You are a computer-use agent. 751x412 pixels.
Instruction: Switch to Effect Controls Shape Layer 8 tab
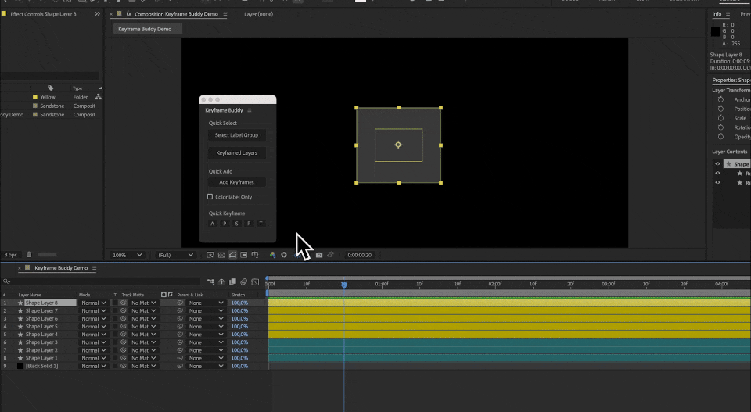(43, 14)
